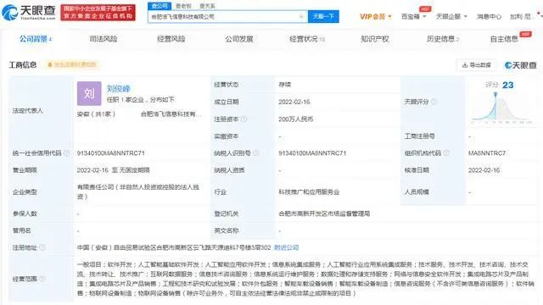543x305 pixels.
Task: Open the 刘俊峰 legal representative link
Action: [x=118, y=88]
